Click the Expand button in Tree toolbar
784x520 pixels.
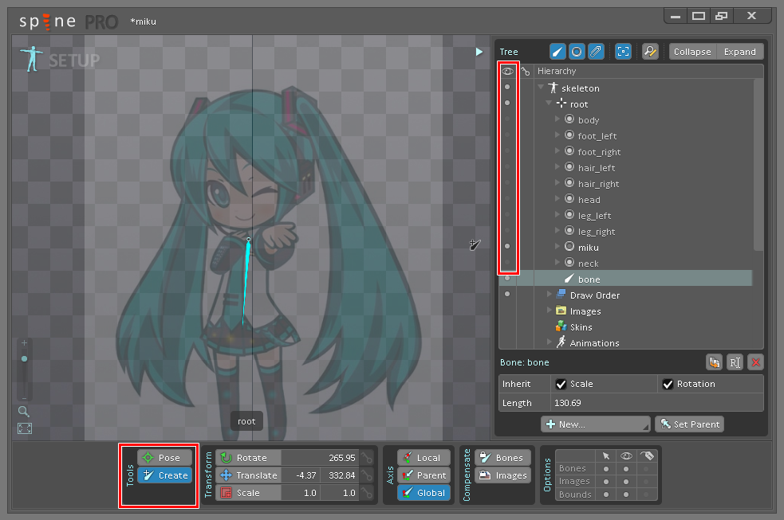740,52
